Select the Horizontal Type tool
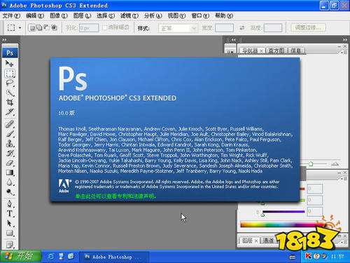 (10, 213)
